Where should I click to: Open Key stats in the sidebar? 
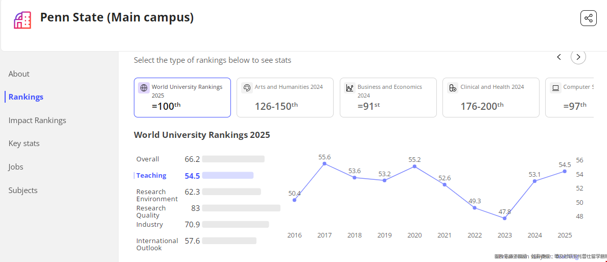tap(24, 144)
